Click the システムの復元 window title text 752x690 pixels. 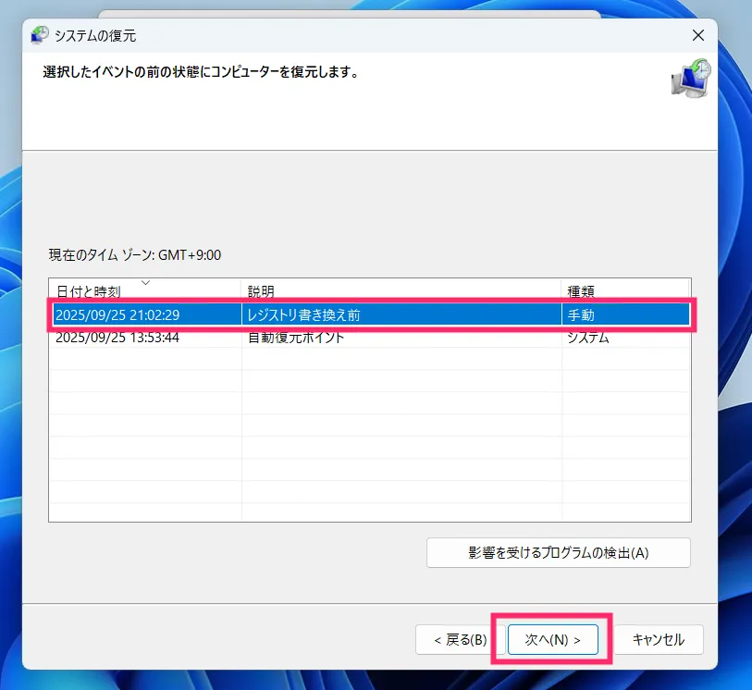(95, 36)
